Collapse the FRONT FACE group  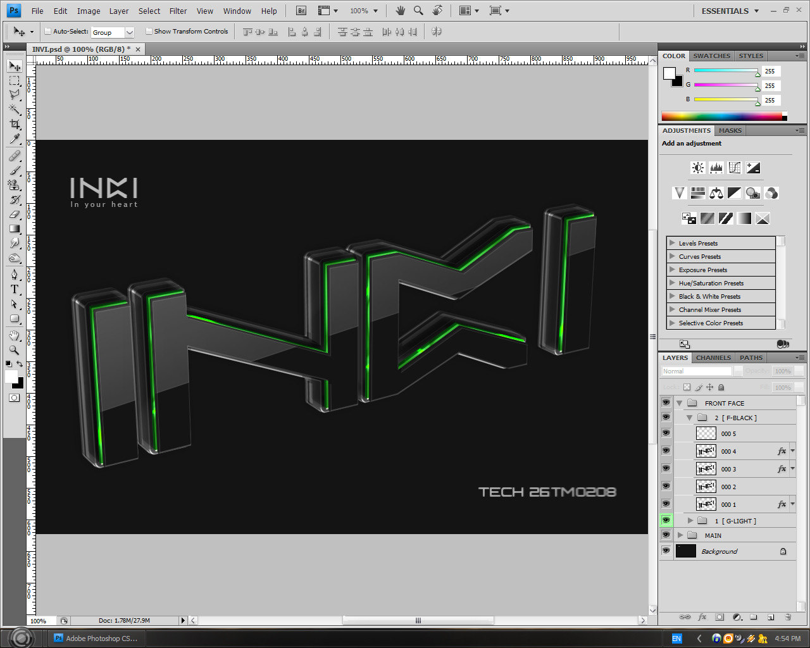pos(680,403)
